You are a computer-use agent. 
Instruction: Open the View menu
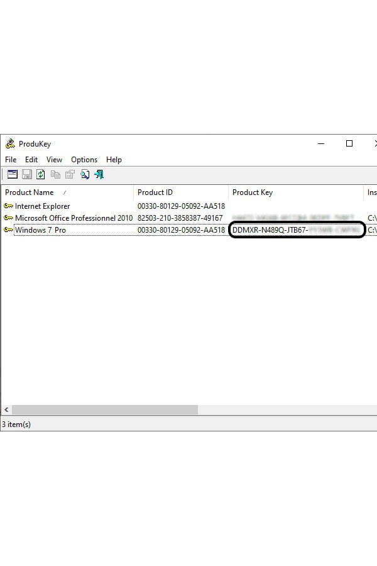(x=54, y=160)
